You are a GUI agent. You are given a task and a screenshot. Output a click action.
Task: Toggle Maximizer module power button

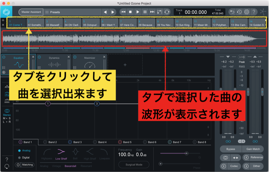75,57
